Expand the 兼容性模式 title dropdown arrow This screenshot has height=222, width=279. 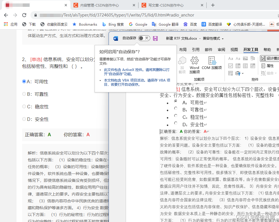[x=223, y=38]
